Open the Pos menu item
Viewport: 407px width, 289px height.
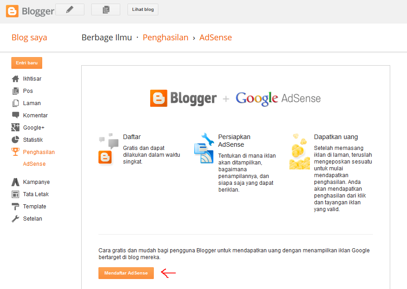[x=28, y=91]
